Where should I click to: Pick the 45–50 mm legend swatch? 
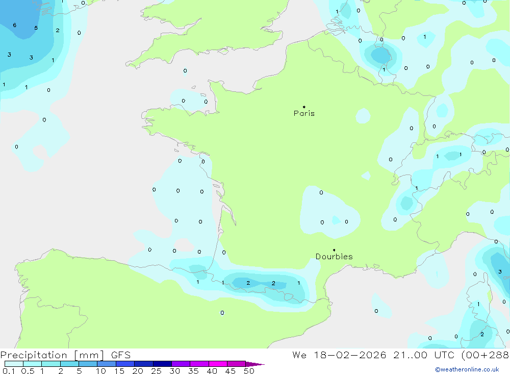point(237,364)
